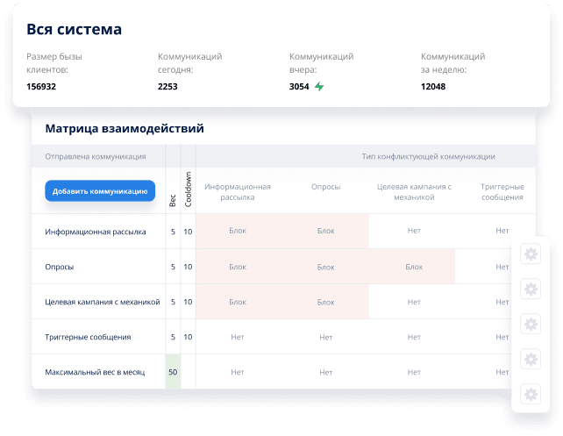Click the Информационная рассылка column header

[x=237, y=191]
